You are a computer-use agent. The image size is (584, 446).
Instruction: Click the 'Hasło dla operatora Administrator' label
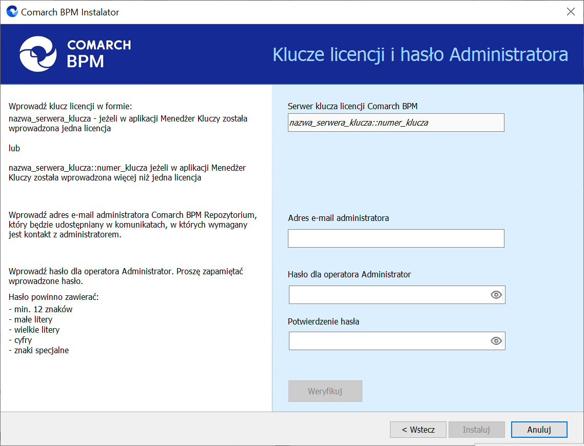coord(349,274)
